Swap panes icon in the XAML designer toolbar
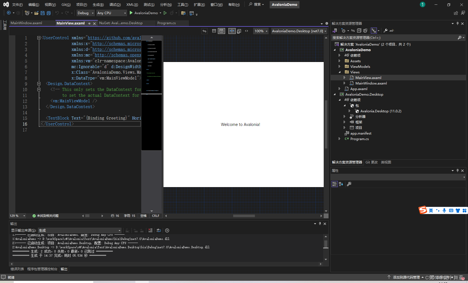This screenshot has width=468, height=283. pyautogui.click(x=204, y=31)
